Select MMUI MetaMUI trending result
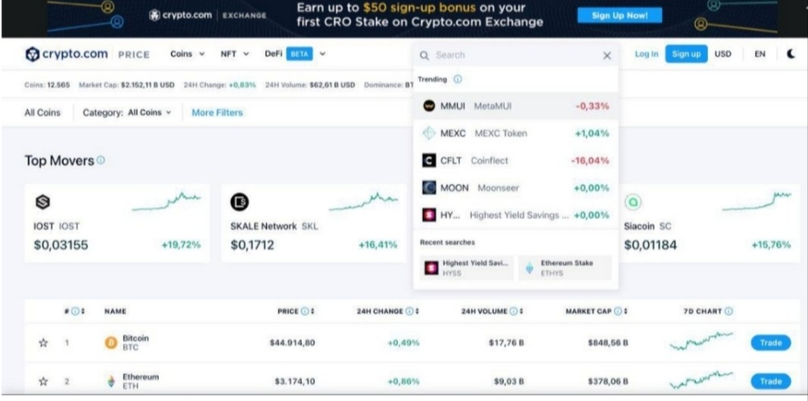This screenshot has height=401, width=808. click(516, 106)
